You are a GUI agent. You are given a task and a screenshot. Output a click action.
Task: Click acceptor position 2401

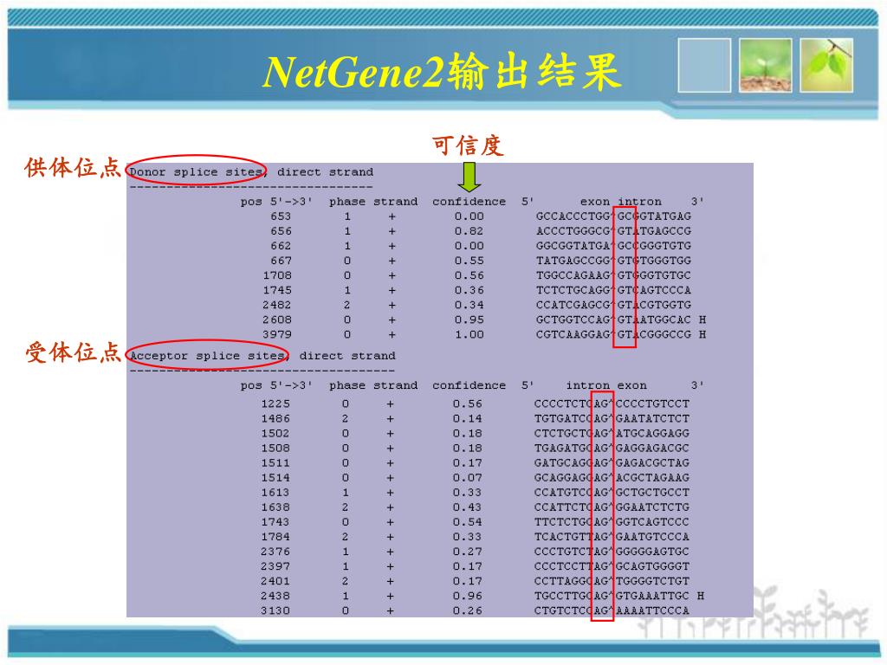pos(275,581)
